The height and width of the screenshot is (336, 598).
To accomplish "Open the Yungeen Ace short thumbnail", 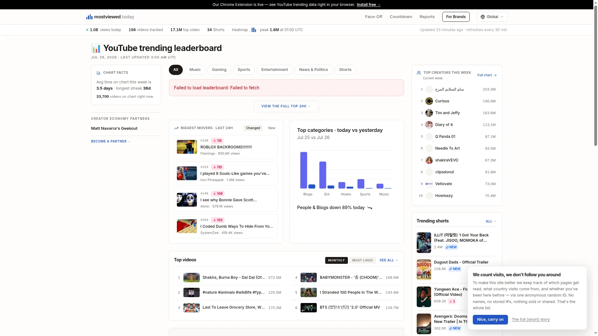I will tap(424, 297).
